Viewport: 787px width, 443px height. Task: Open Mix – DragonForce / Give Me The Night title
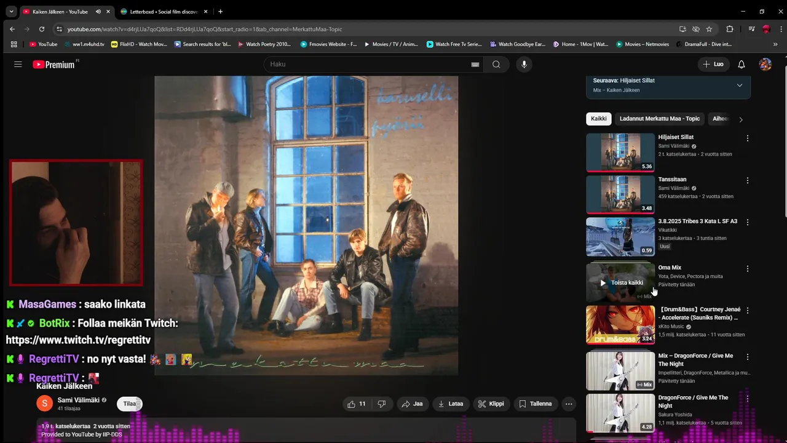click(x=695, y=359)
